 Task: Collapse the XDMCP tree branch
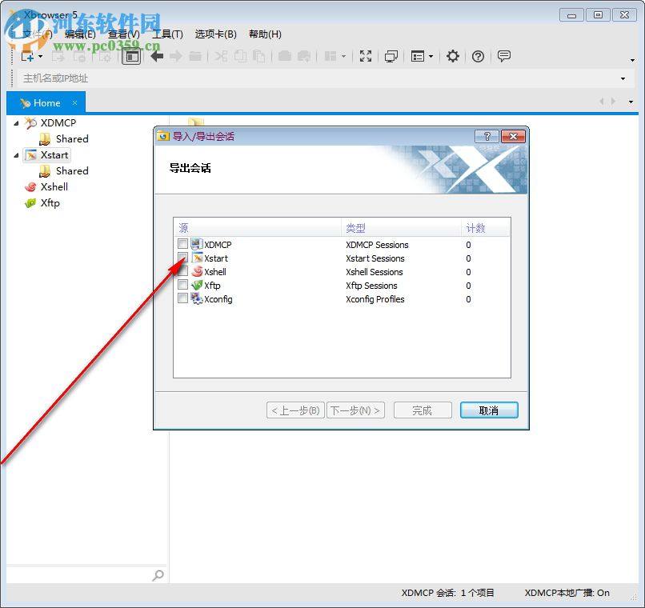point(18,122)
